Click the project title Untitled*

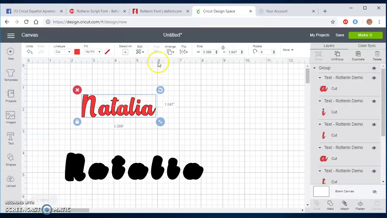click(x=172, y=35)
